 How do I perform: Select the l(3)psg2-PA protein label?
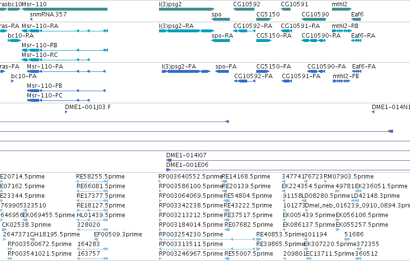tap(179, 67)
